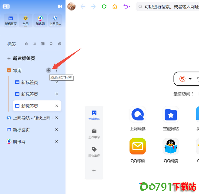
Task: Click the tab list view icon
Action: click(43, 44)
